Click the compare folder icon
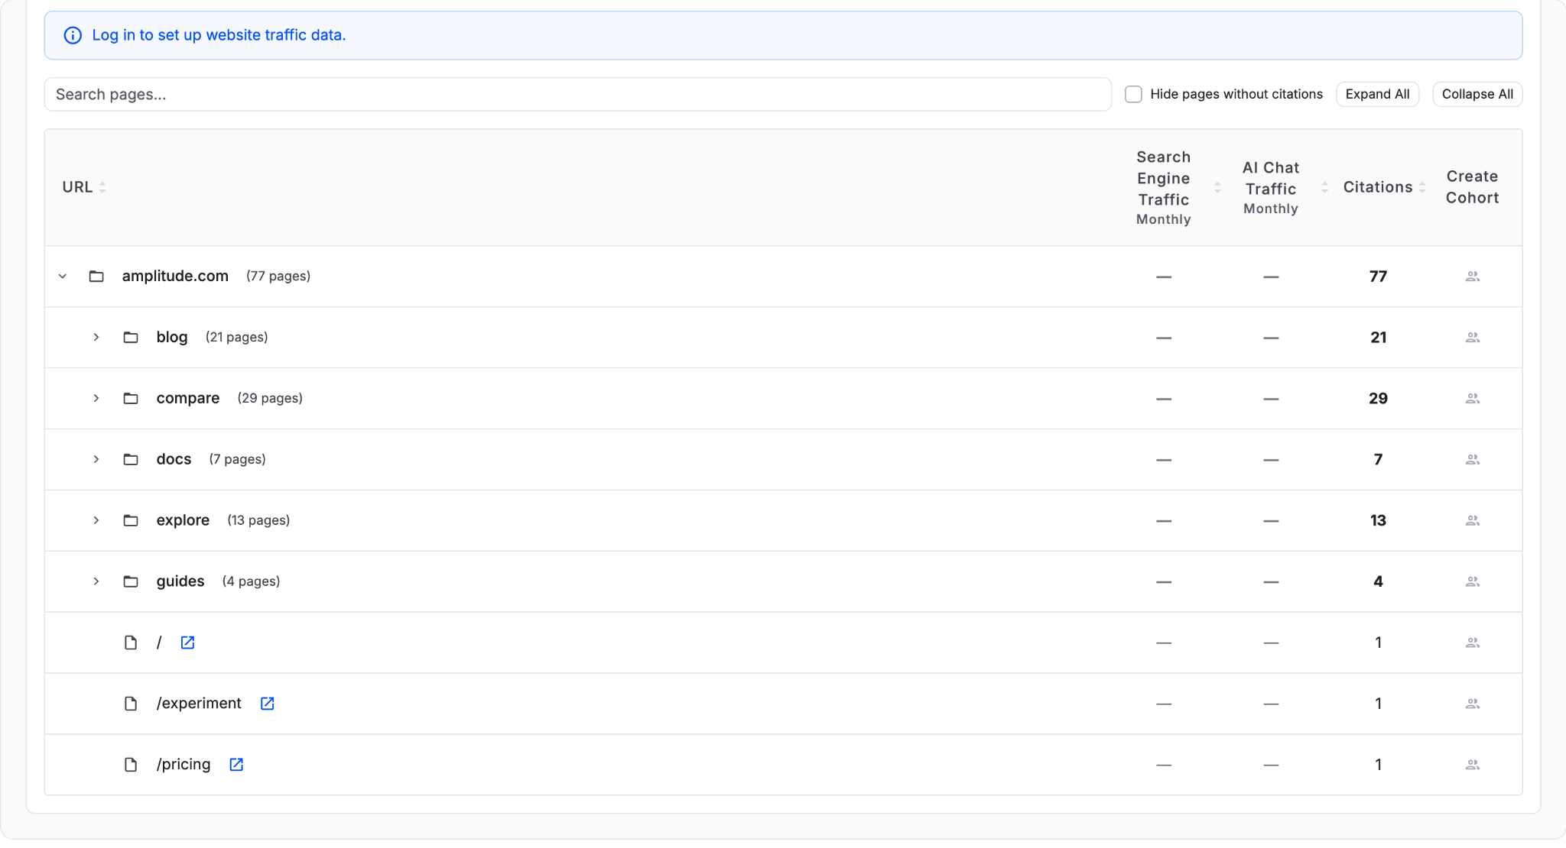 (131, 399)
